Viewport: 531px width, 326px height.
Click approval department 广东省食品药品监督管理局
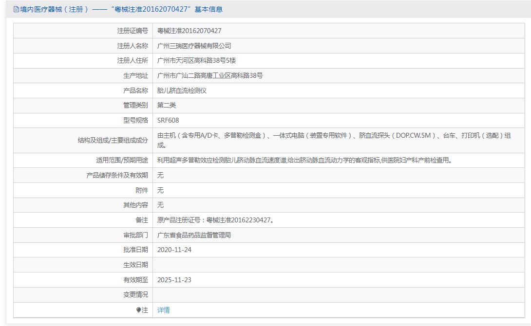(194, 235)
